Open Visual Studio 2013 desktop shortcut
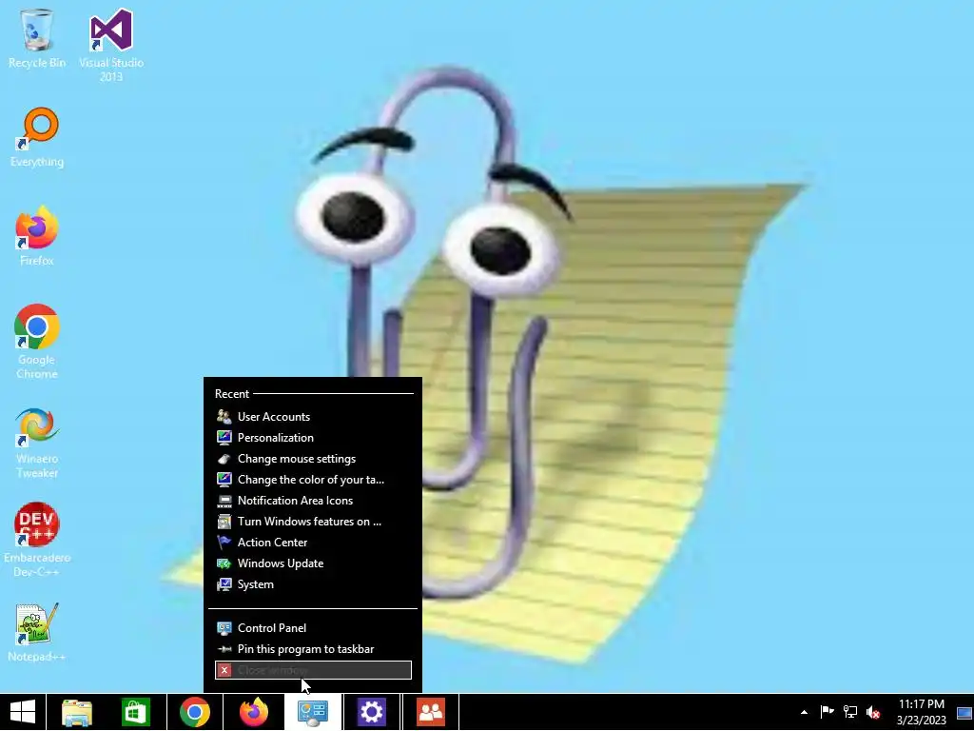This screenshot has width=974, height=731. [x=111, y=45]
